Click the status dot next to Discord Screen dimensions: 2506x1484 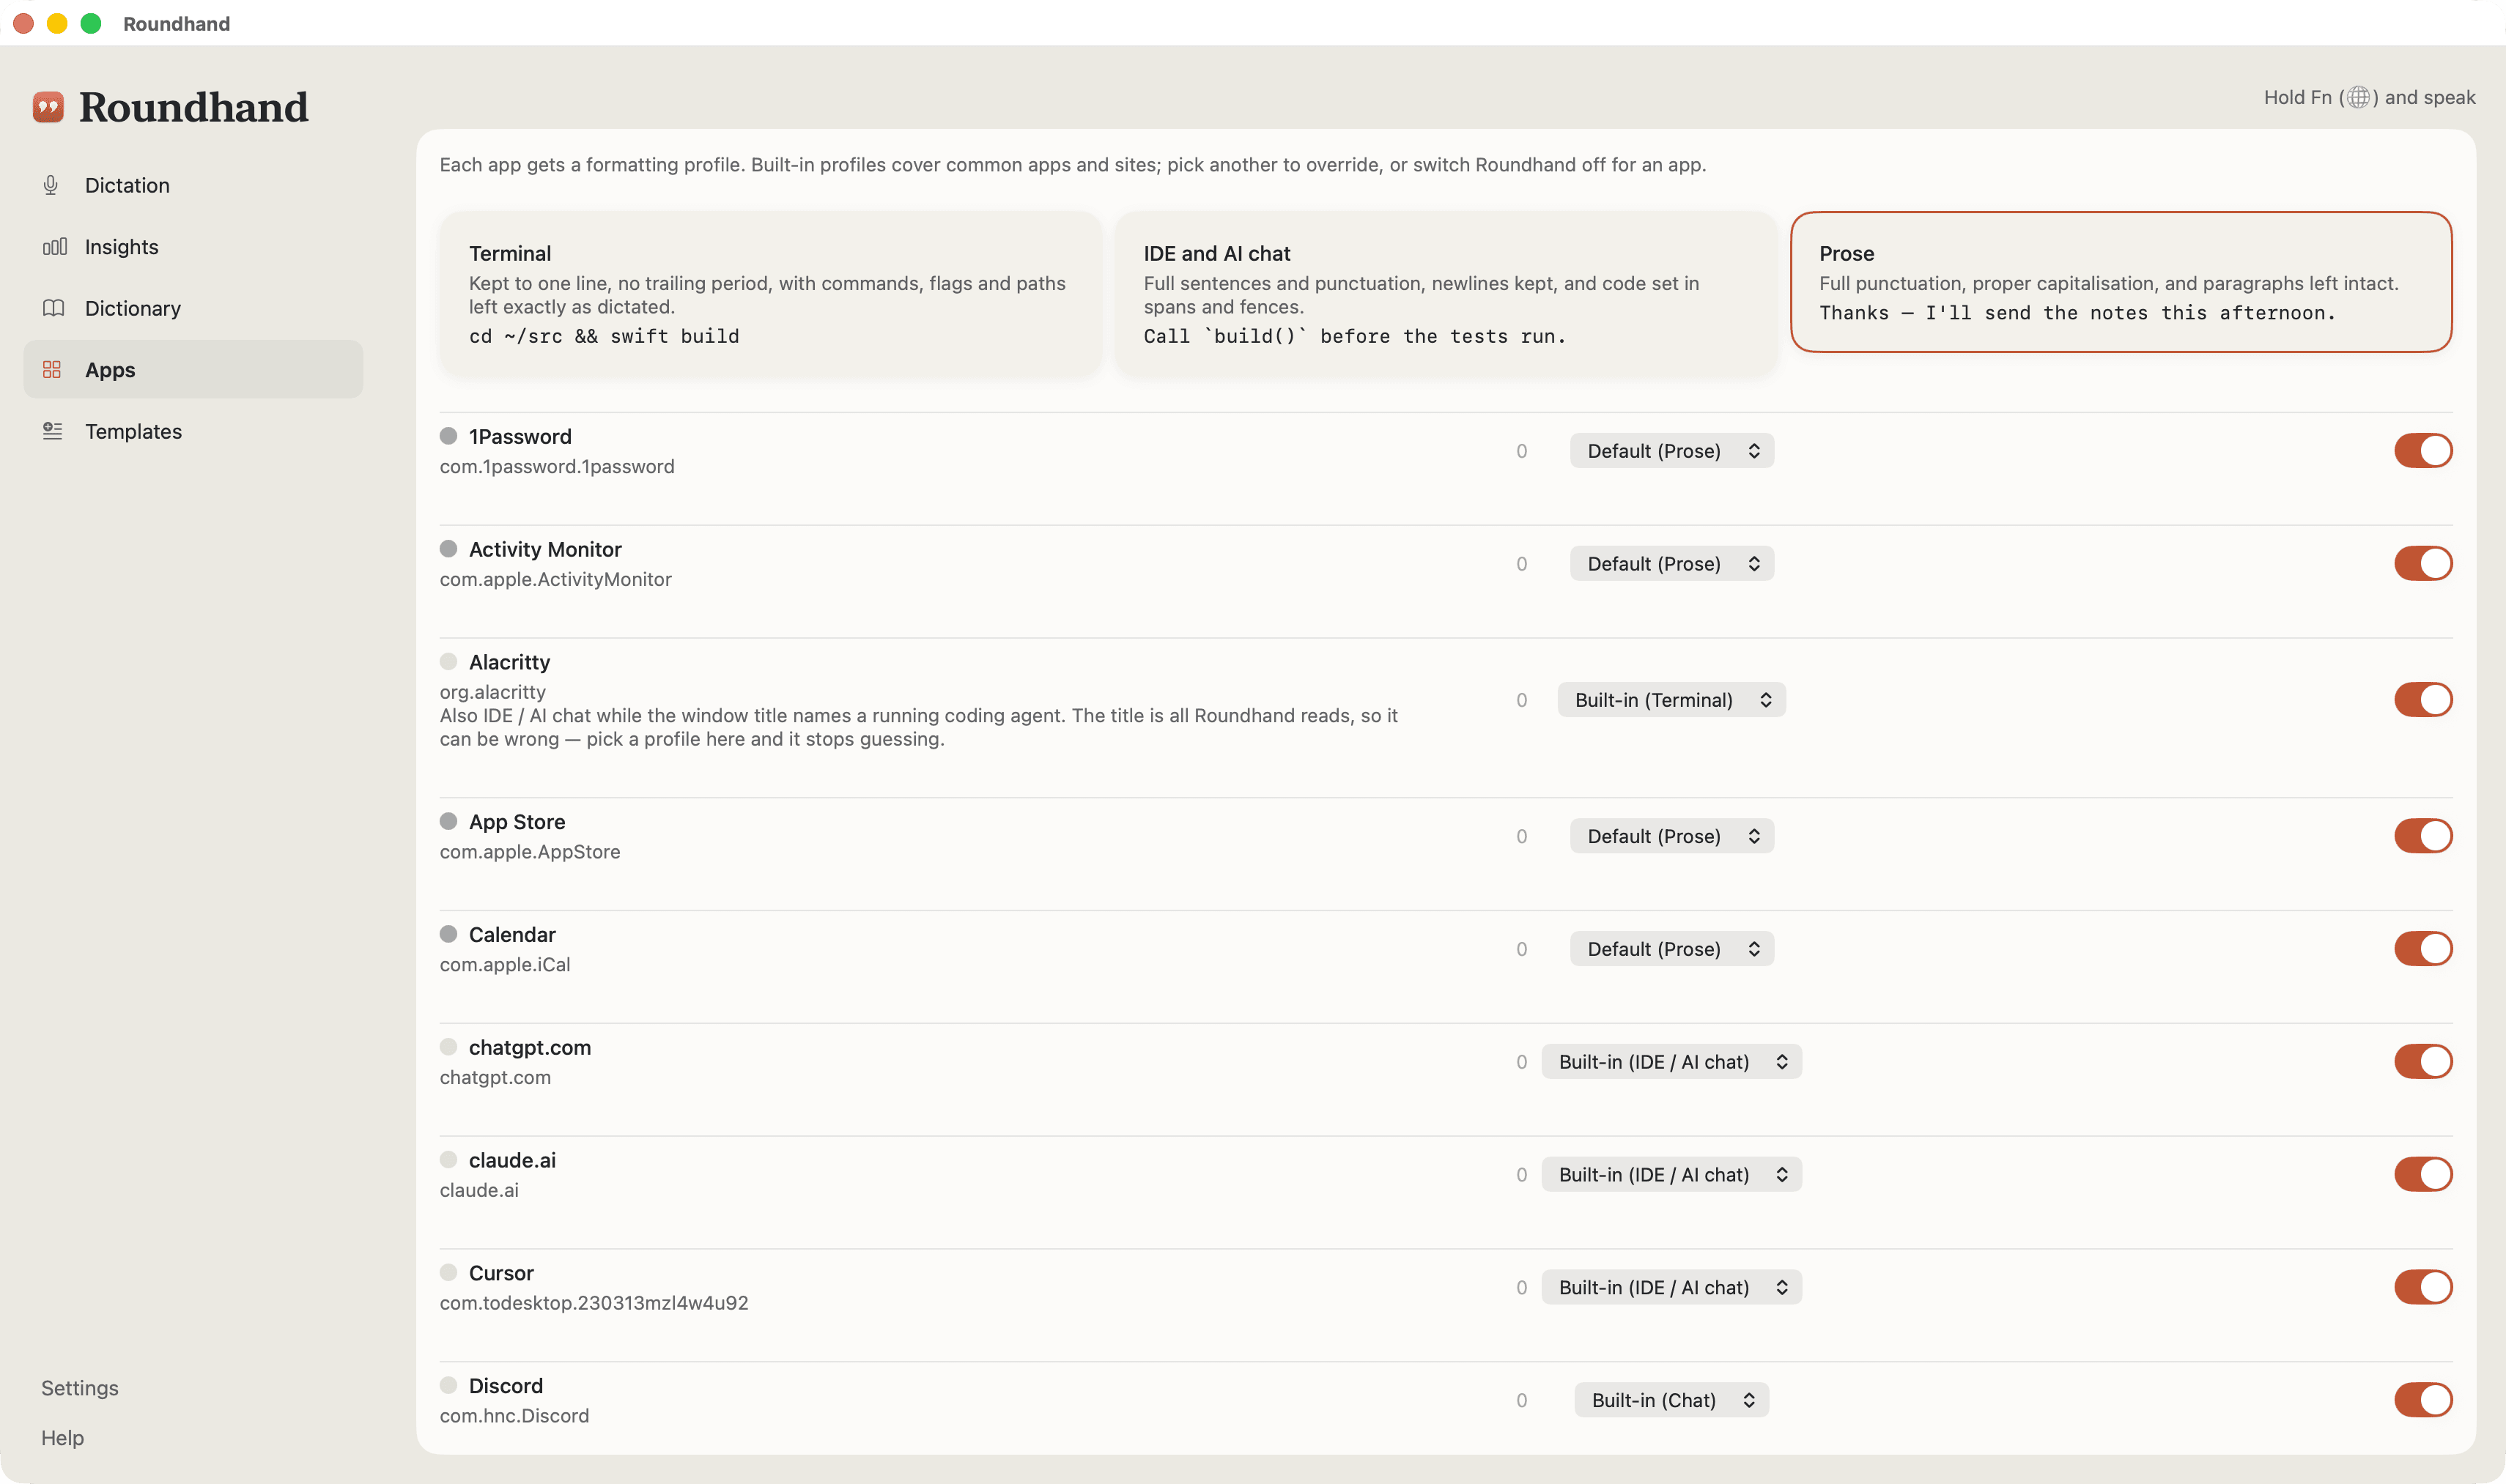pos(448,1385)
